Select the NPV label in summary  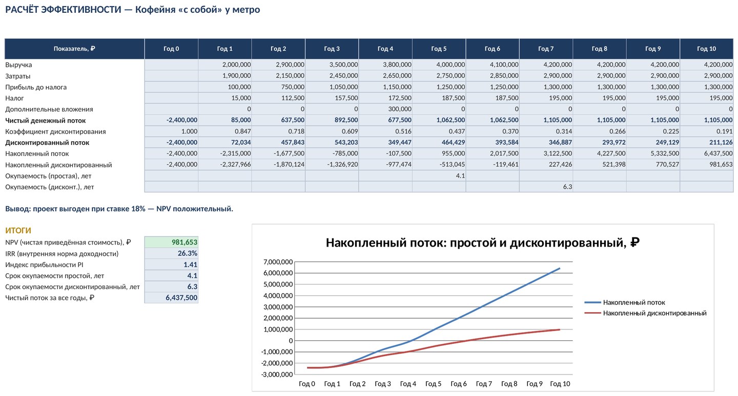[68, 243]
